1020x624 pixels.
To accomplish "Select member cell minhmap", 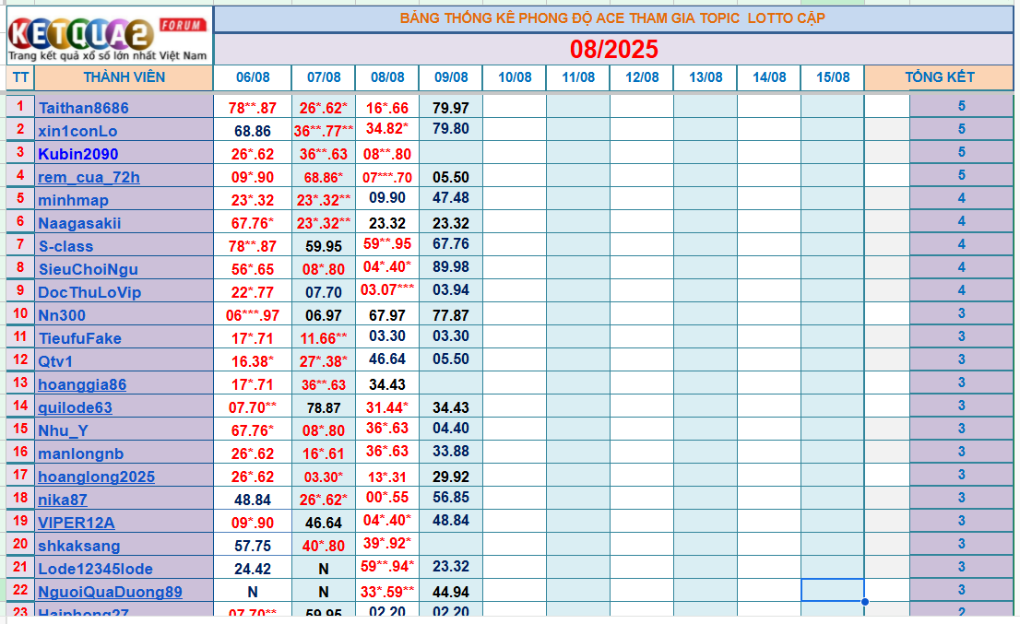I will pos(124,199).
